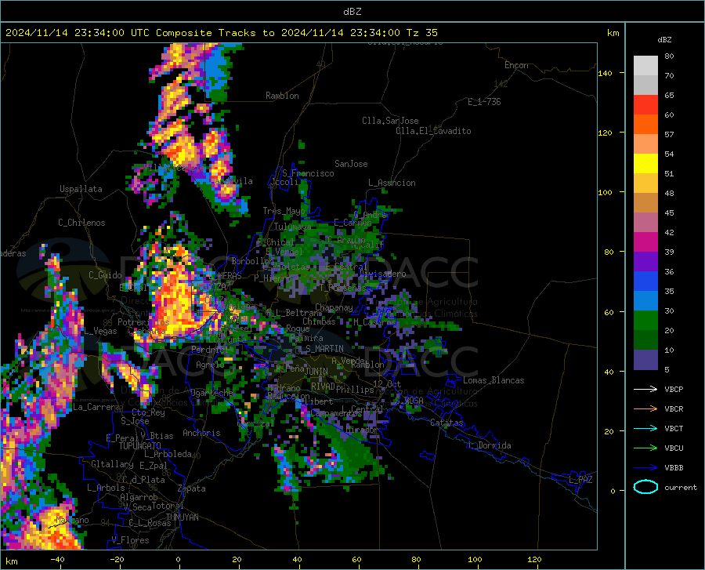This screenshot has height=570, width=705.
Task: Click the blue VBBB arrow in legend
Action: (x=645, y=467)
